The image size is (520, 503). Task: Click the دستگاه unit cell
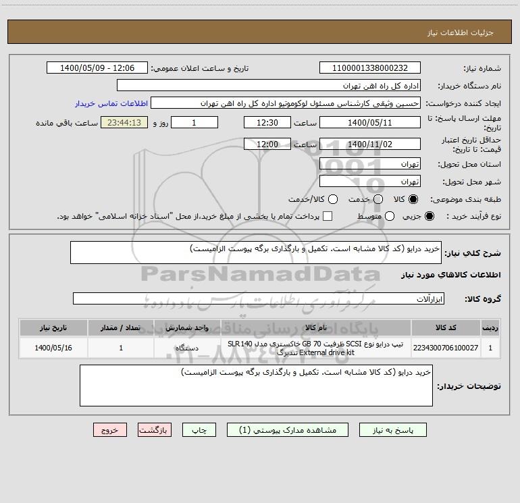[x=187, y=348]
